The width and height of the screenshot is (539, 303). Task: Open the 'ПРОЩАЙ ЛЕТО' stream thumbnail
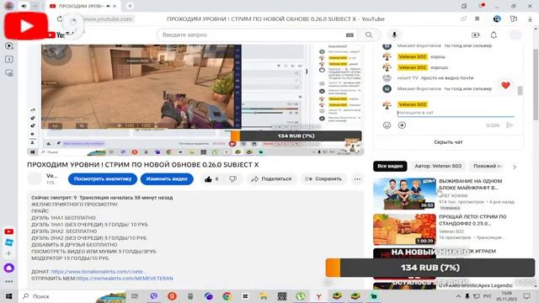pyautogui.click(x=404, y=230)
